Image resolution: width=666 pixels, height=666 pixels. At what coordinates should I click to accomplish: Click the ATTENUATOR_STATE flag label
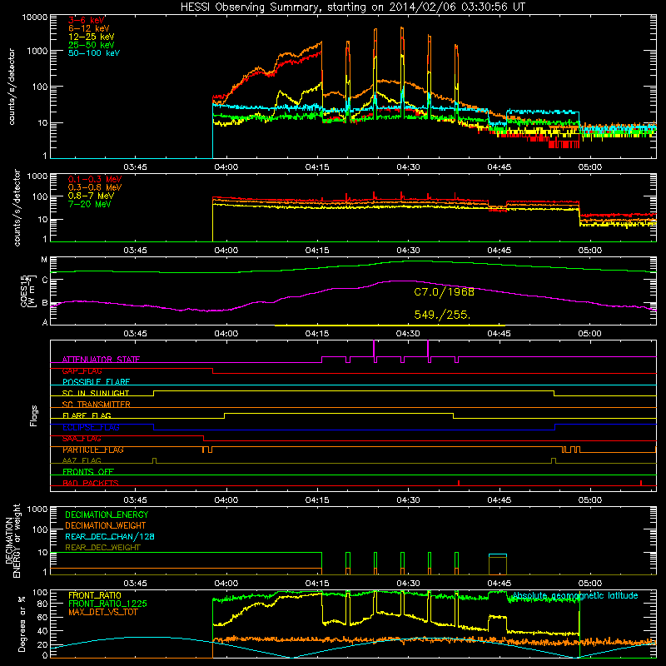(x=101, y=360)
